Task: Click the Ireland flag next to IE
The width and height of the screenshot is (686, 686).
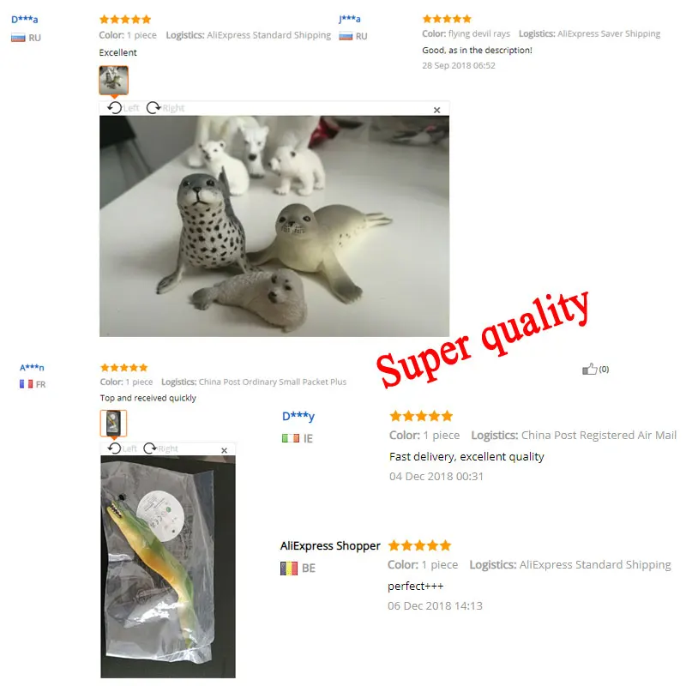Action: [x=291, y=438]
